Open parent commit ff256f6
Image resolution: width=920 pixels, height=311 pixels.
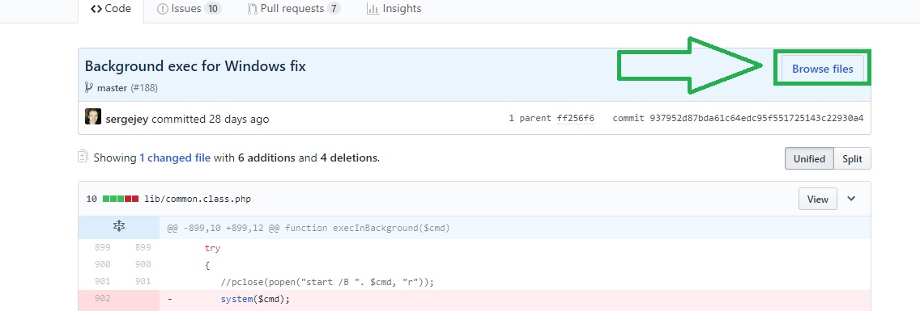tap(576, 118)
